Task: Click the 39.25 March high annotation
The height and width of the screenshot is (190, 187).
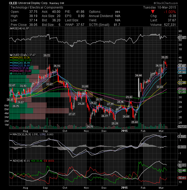Action: point(165,57)
